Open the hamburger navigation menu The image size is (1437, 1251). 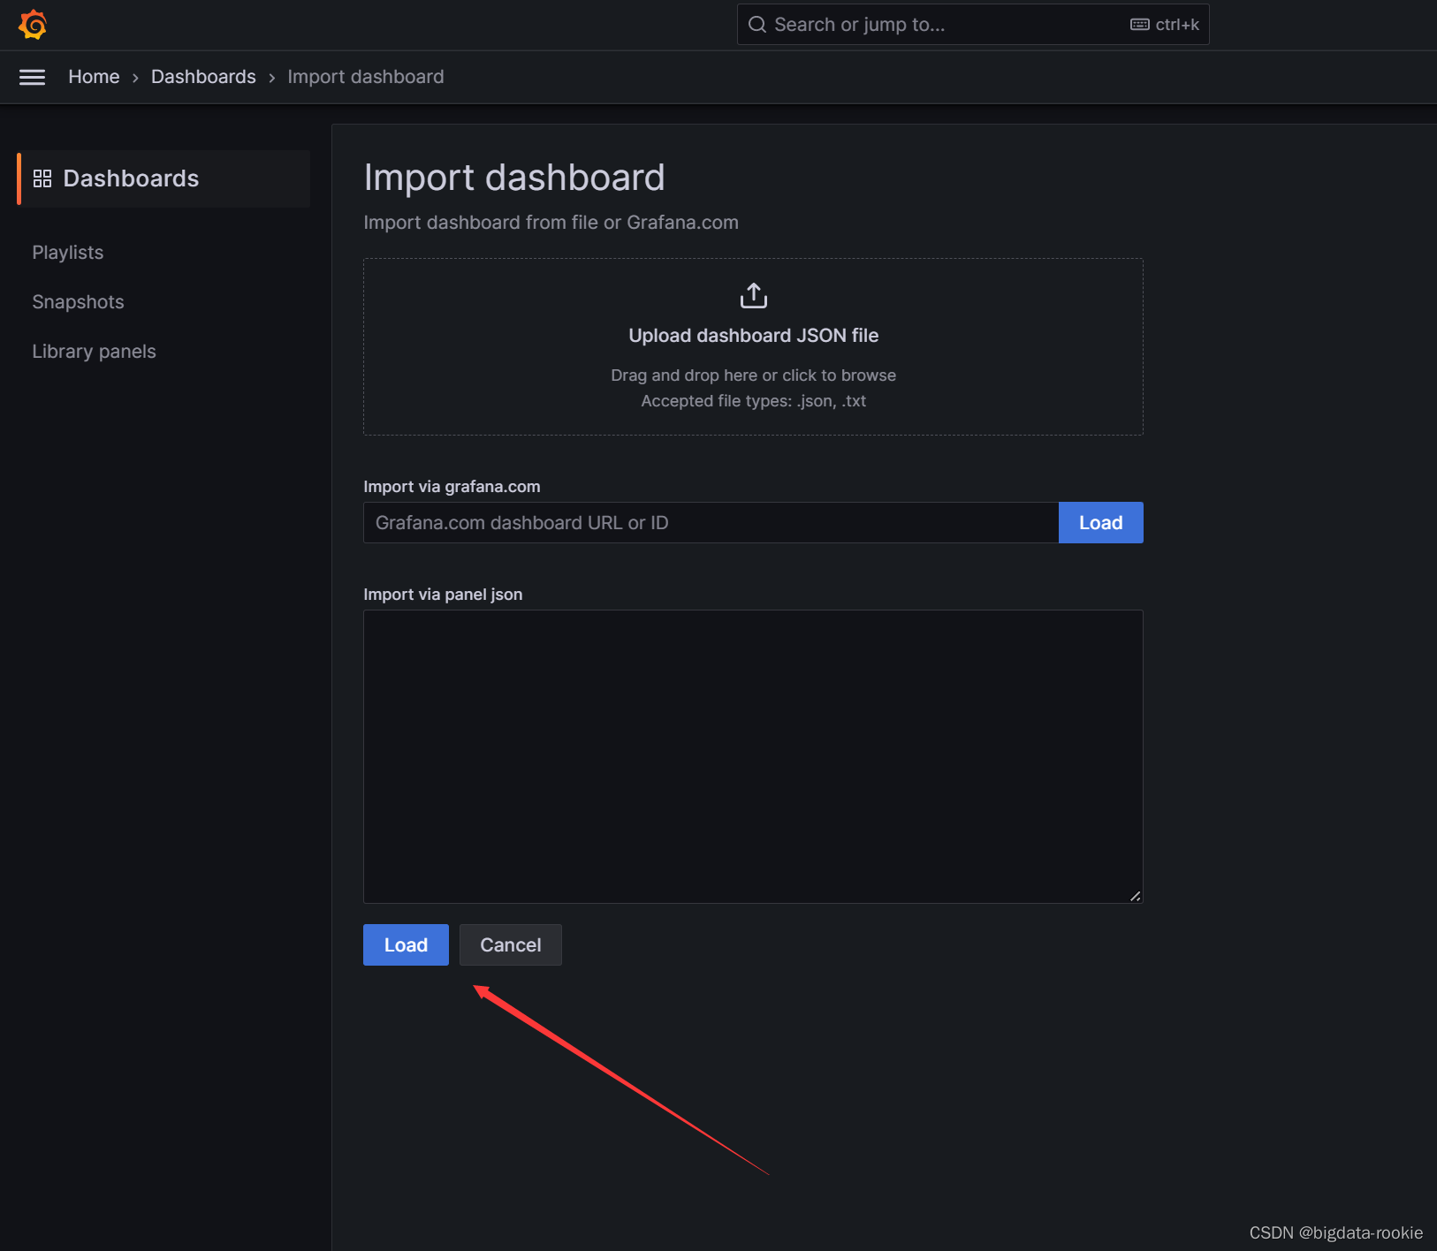33,78
